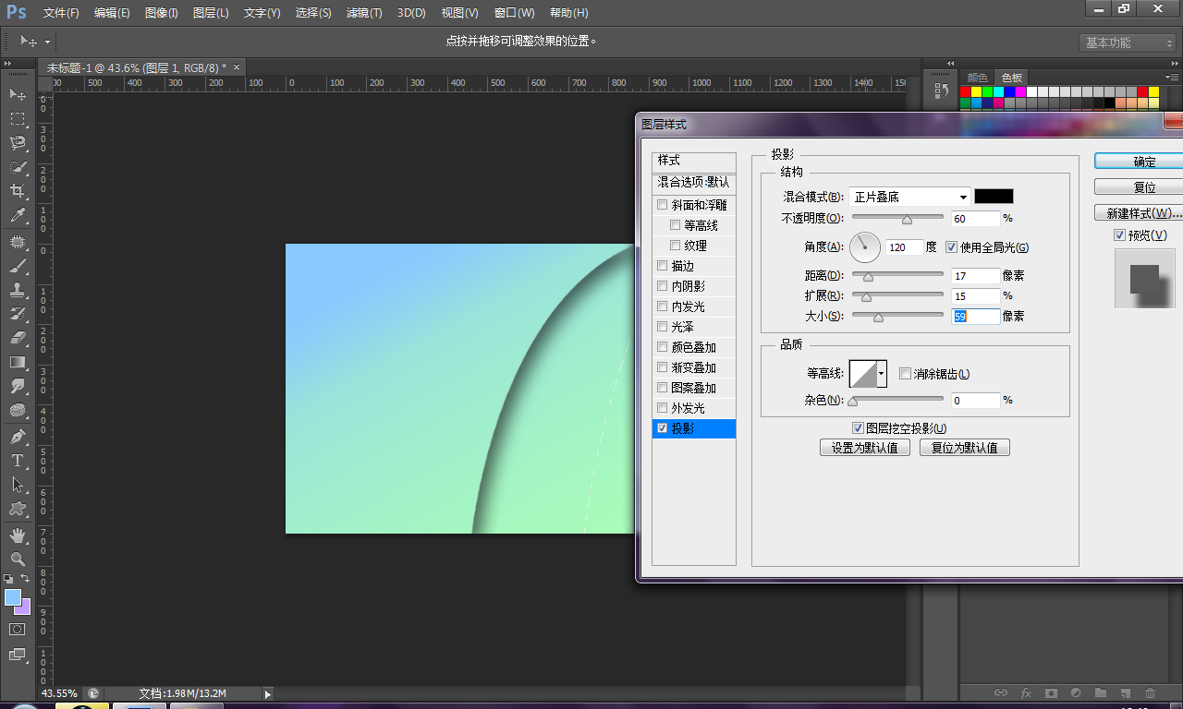The height and width of the screenshot is (709, 1183).
Task: Open the swatches panel flyout menu
Action: coord(1172,78)
